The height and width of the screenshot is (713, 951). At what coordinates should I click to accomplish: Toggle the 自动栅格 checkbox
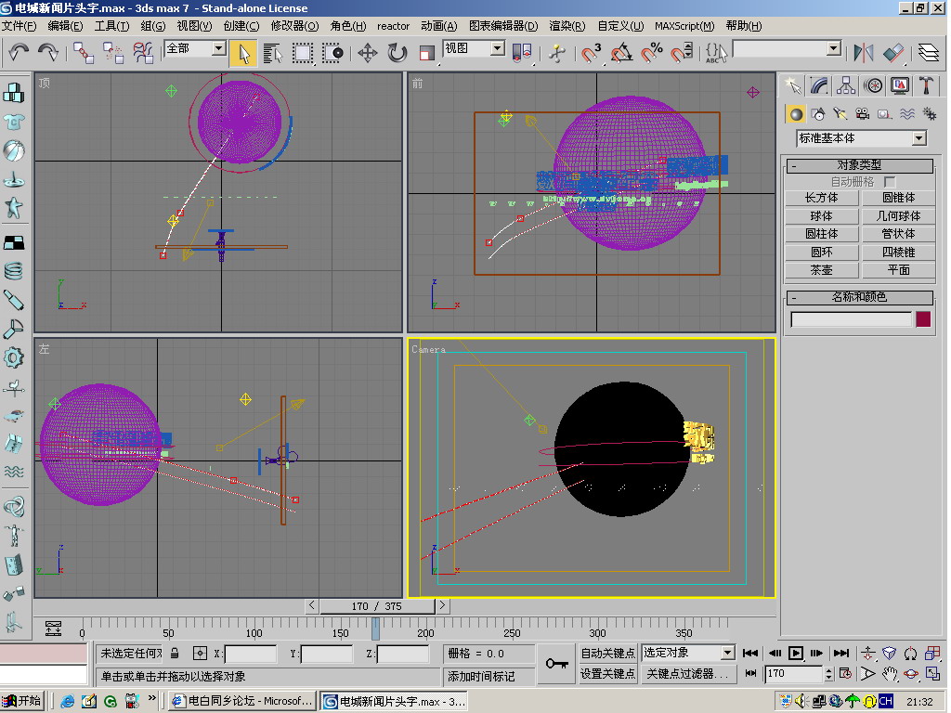coord(890,182)
